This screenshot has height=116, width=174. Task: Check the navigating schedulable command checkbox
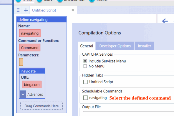point(85,98)
